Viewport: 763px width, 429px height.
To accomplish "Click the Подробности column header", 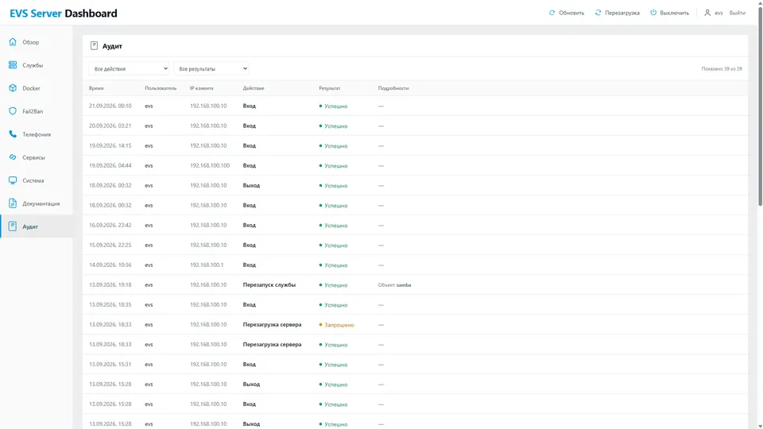I will (393, 88).
